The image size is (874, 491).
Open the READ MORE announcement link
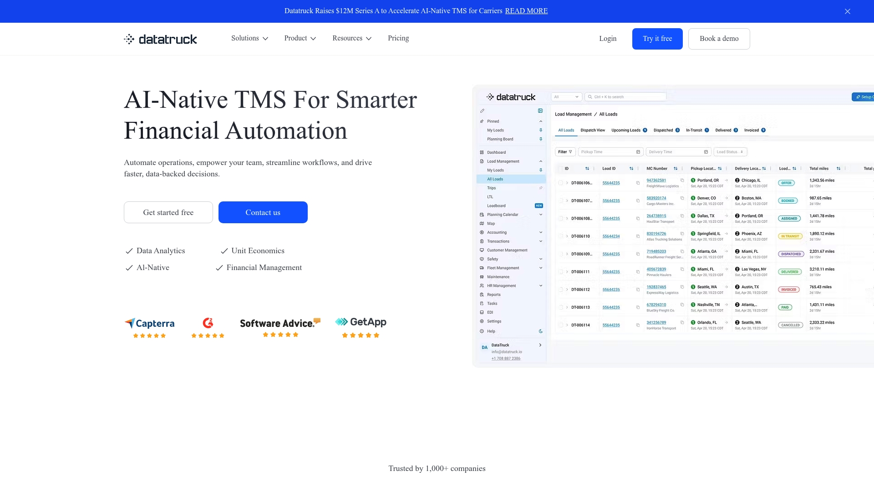pyautogui.click(x=526, y=11)
